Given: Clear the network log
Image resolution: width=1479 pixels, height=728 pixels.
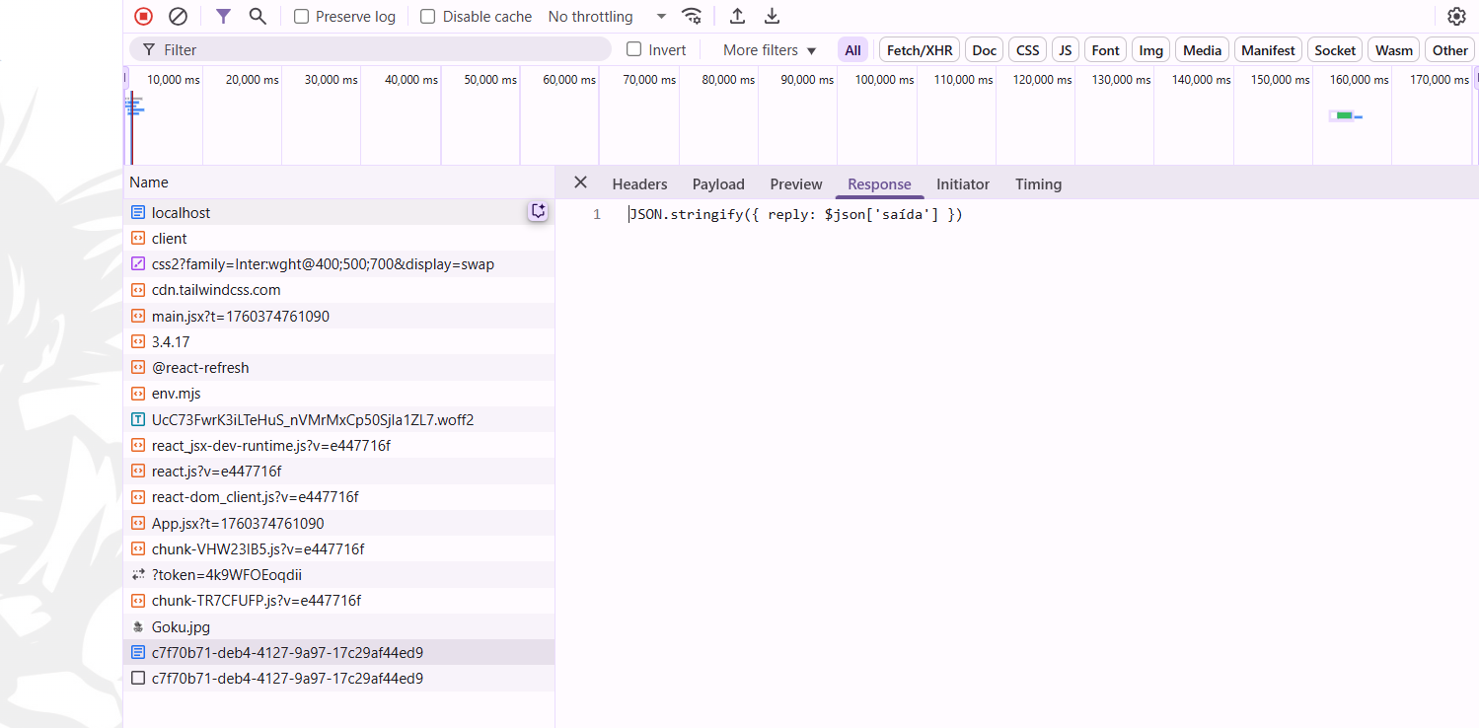Looking at the screenshot, I should tap(178, 16).
